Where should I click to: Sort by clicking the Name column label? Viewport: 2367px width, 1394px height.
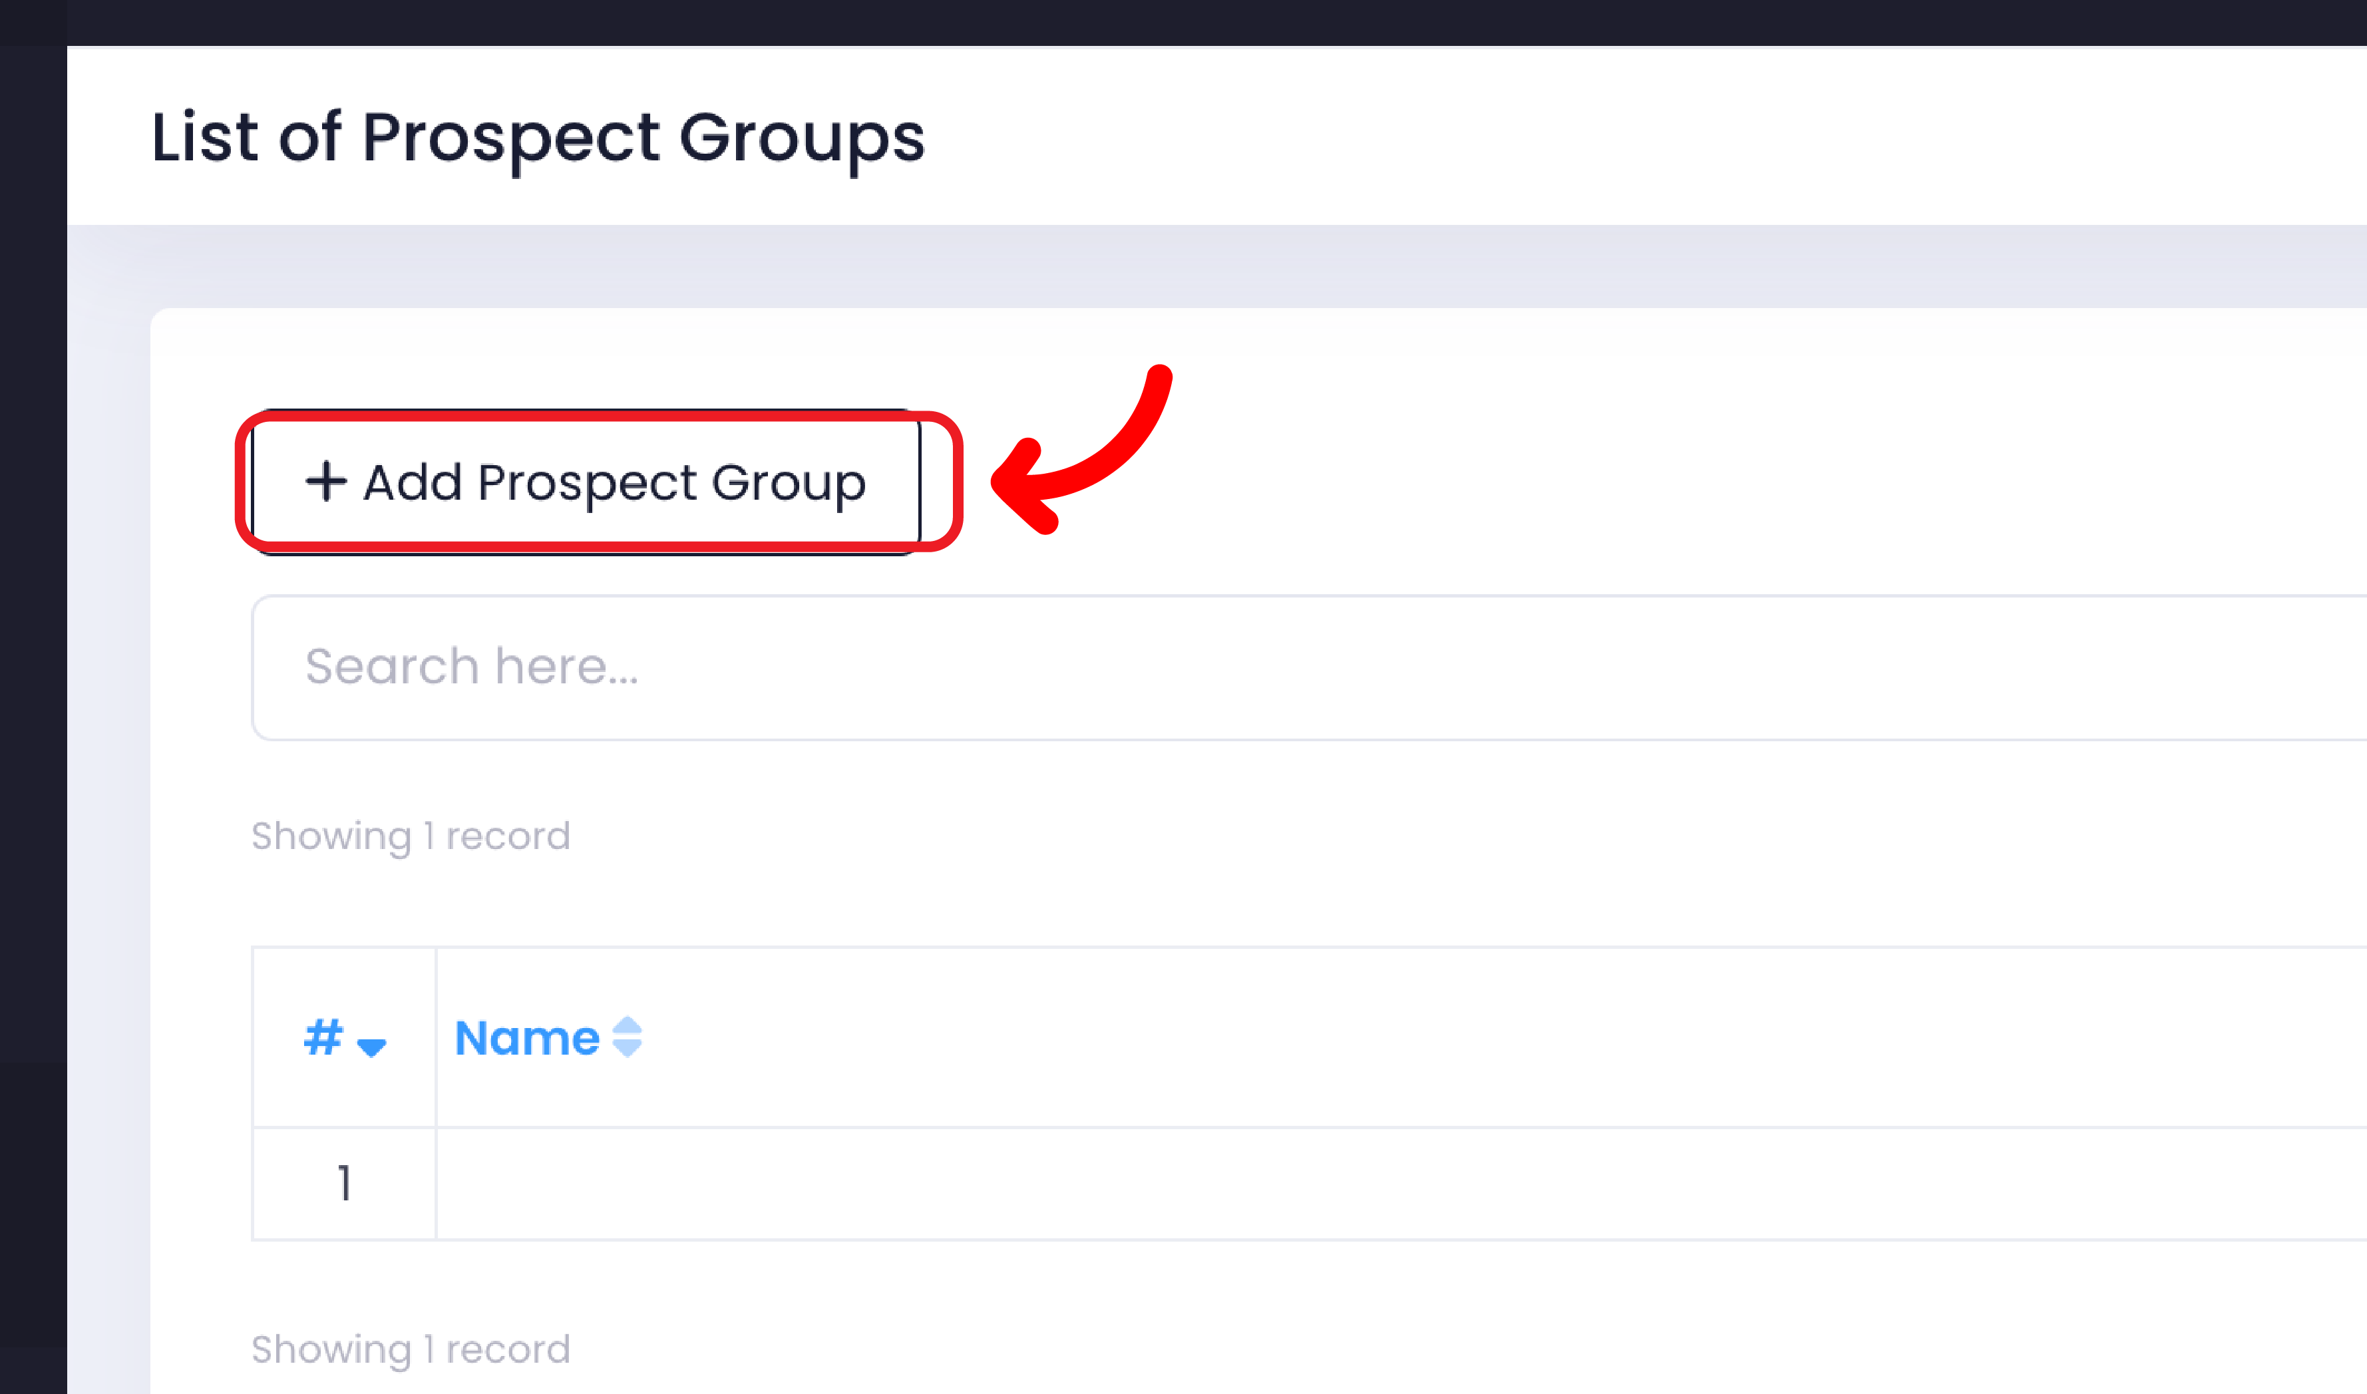(x=526, y=1038)
